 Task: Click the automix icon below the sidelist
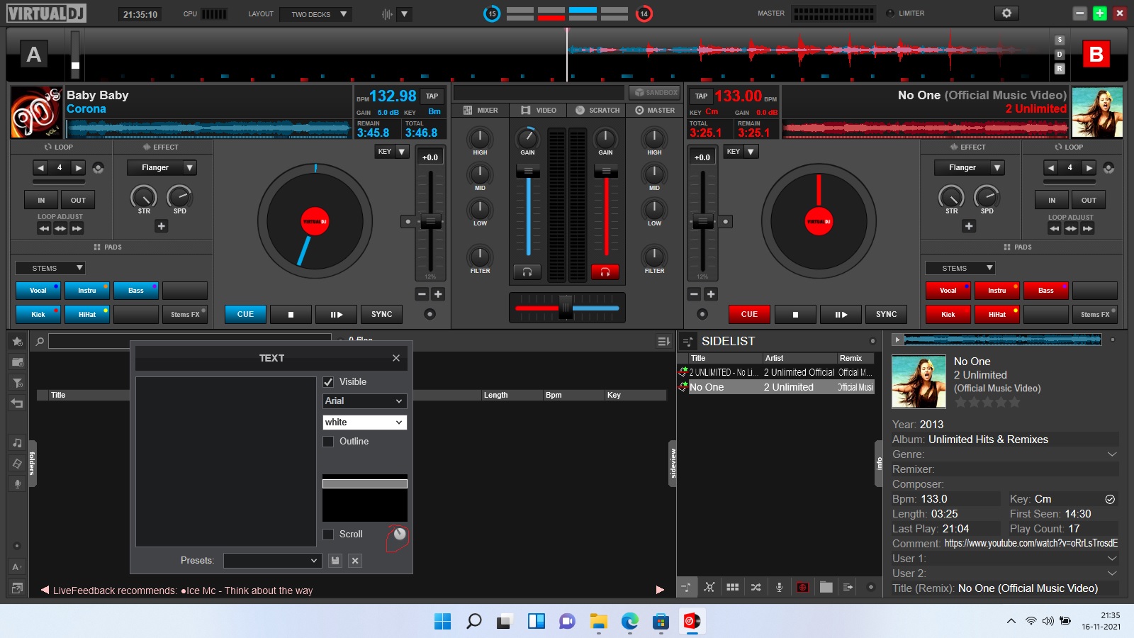(848, 587)
